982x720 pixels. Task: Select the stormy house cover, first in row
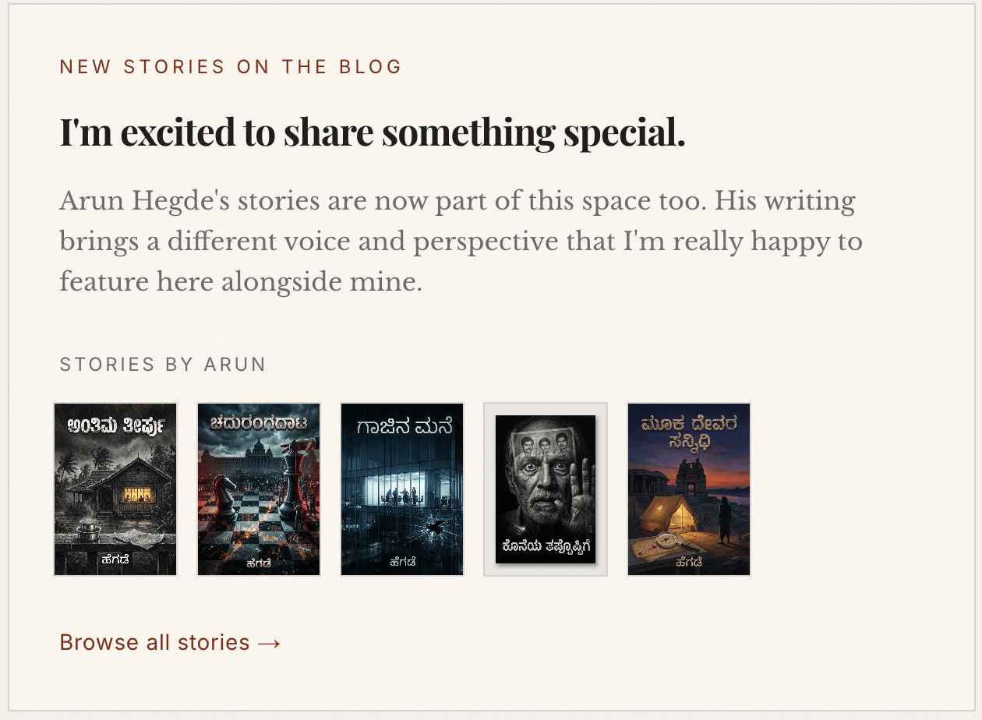(115, 489)
